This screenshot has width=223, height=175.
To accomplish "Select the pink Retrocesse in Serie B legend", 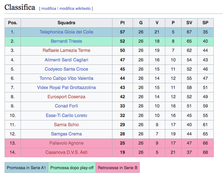I will pos(118,168).
